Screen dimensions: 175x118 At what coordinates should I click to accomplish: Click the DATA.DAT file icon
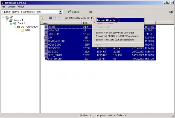coord(46,30)
